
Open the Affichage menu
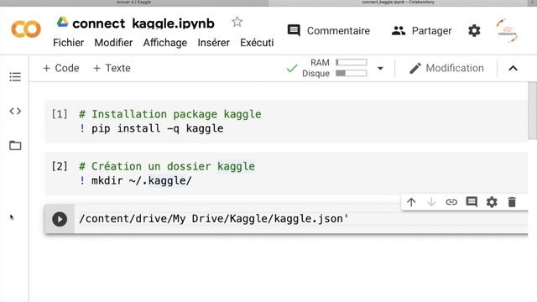[x=165, y=43]
